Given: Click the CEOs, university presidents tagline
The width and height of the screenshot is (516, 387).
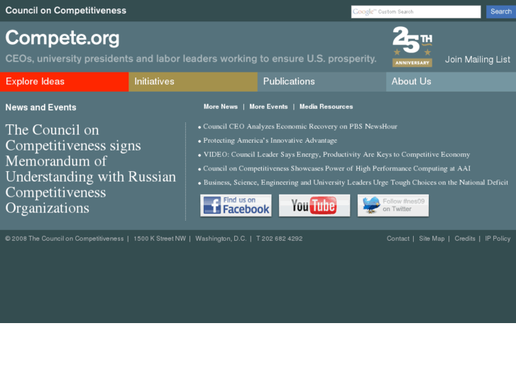Looking at the screenshot, I should (191, 59).
